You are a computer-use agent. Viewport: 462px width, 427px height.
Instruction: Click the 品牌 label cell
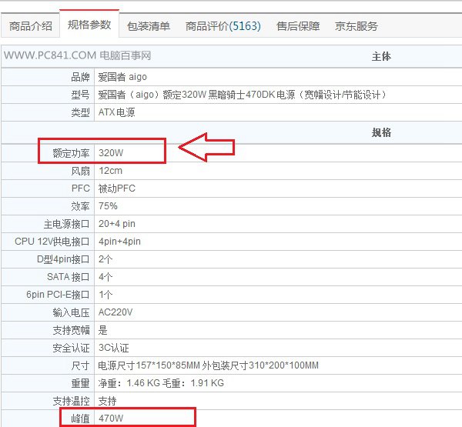(48, 77)
